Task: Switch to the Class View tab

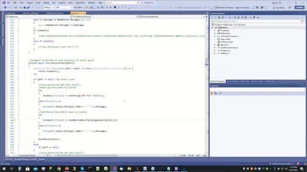Action: coord(245,81)
